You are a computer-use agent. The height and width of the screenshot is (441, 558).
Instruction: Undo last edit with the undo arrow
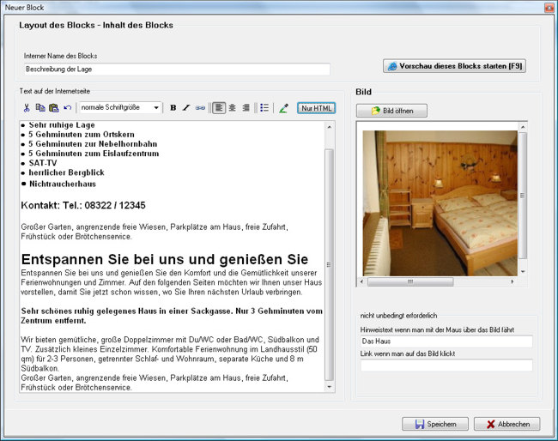(67, 108)
